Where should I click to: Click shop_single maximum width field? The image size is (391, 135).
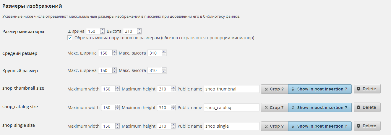108,126
